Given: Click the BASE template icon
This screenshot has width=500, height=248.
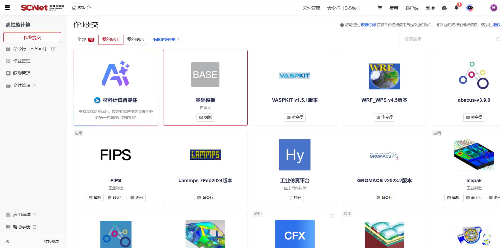Looking at the screenshot, I should pos(205,75).
